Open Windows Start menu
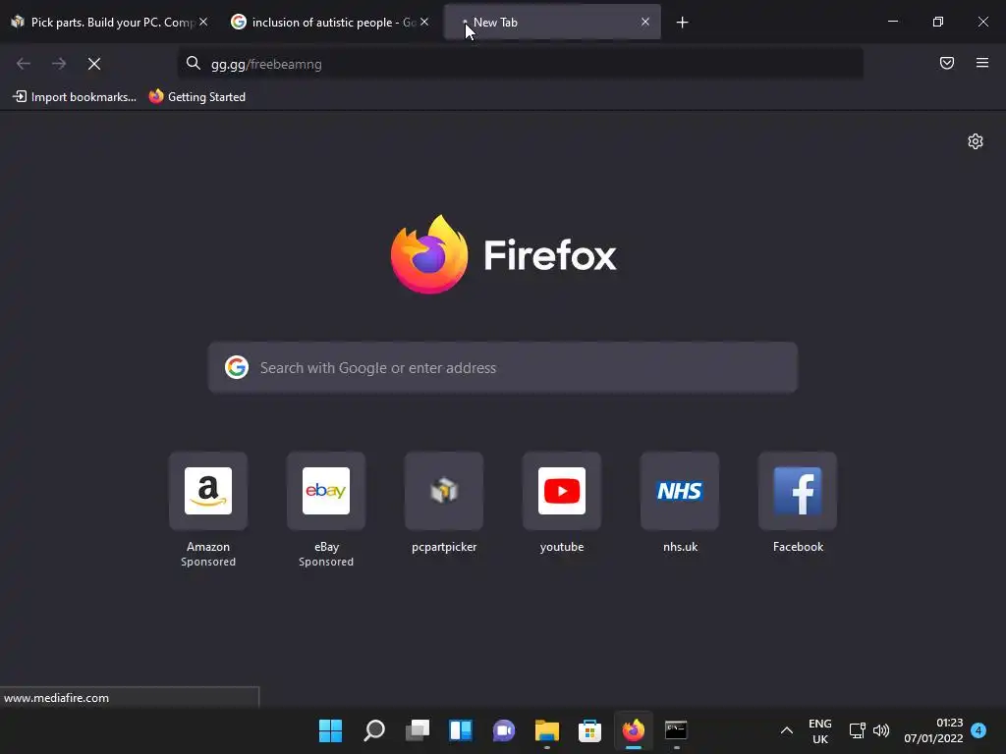This screenshot has width=1006, height=754. click(x=331, y=730)
